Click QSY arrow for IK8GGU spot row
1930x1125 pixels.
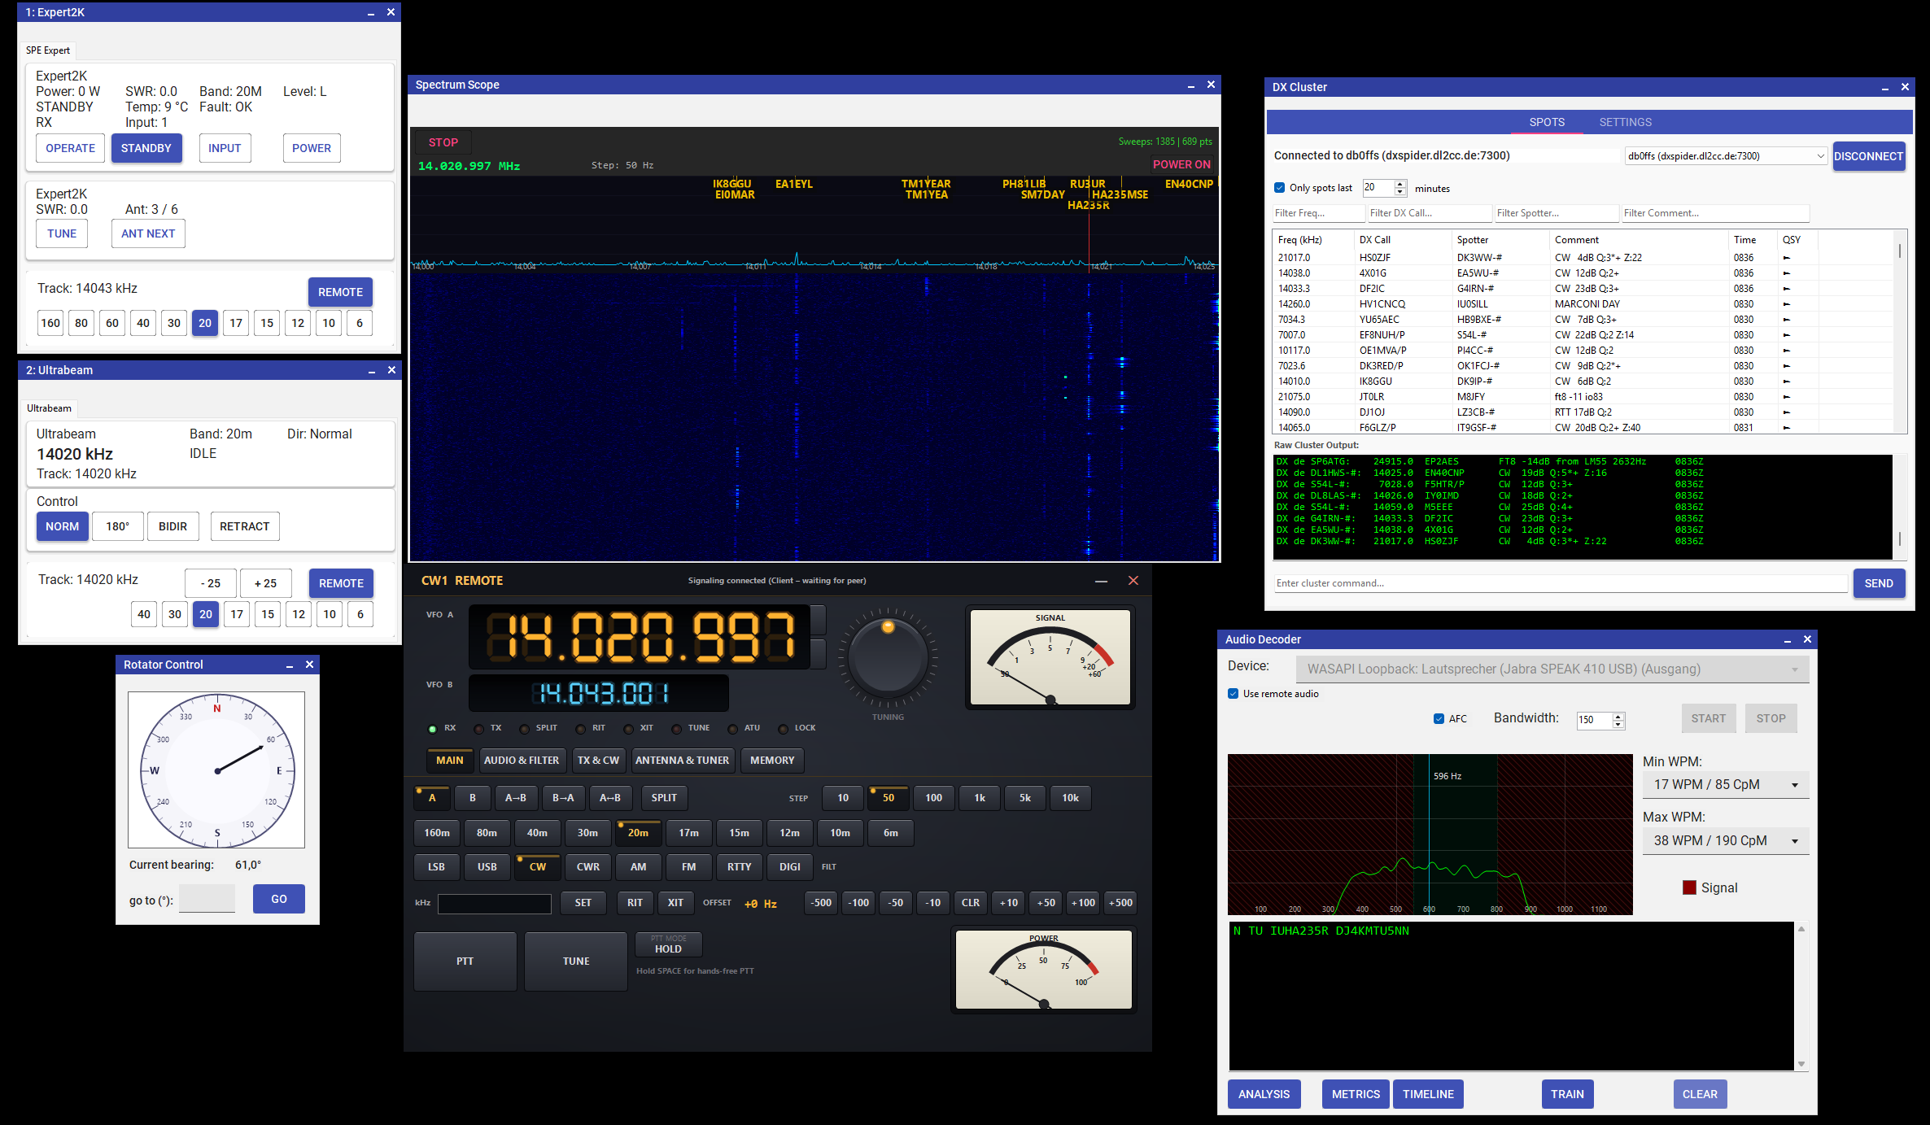[1787, 382]
